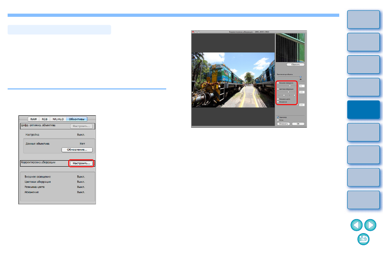Image resolution: width=383 pixels, height=270 pixels.
Task: Click the Отменить button
Action: [x=283, y=124]
